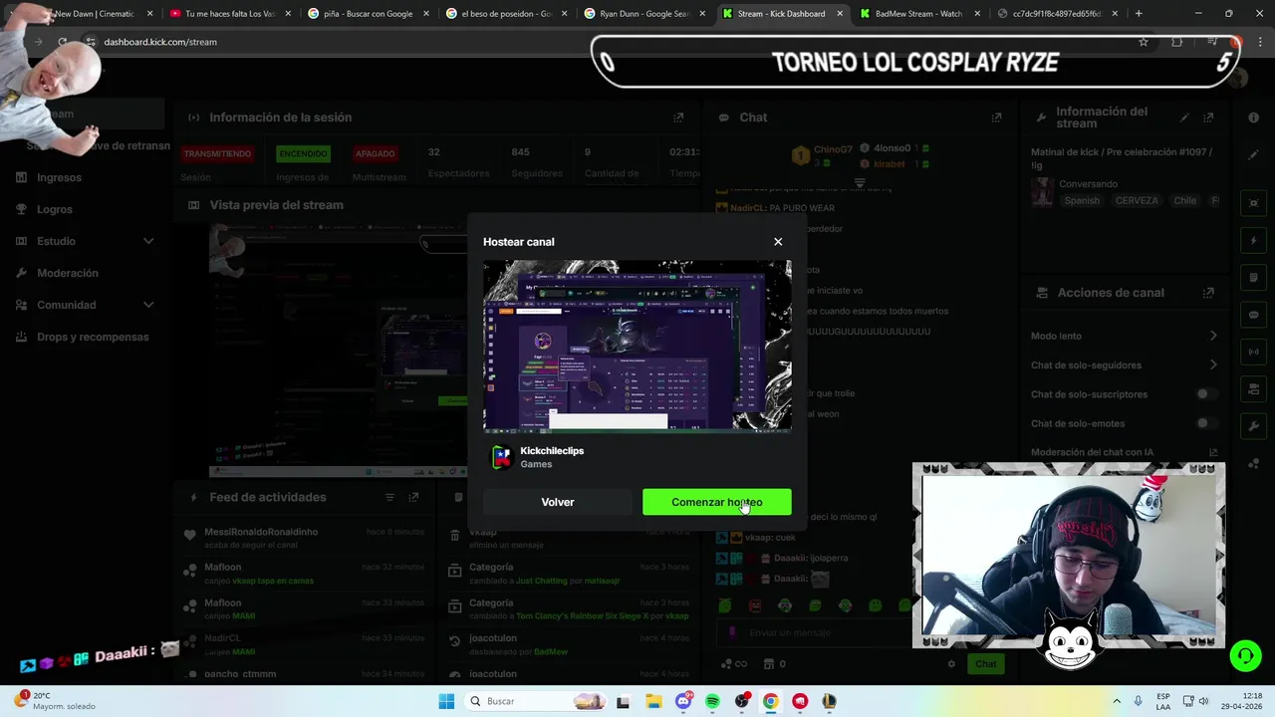Open OBS Studio from the taskbar
1275x717 pixels.
point(741,701)
